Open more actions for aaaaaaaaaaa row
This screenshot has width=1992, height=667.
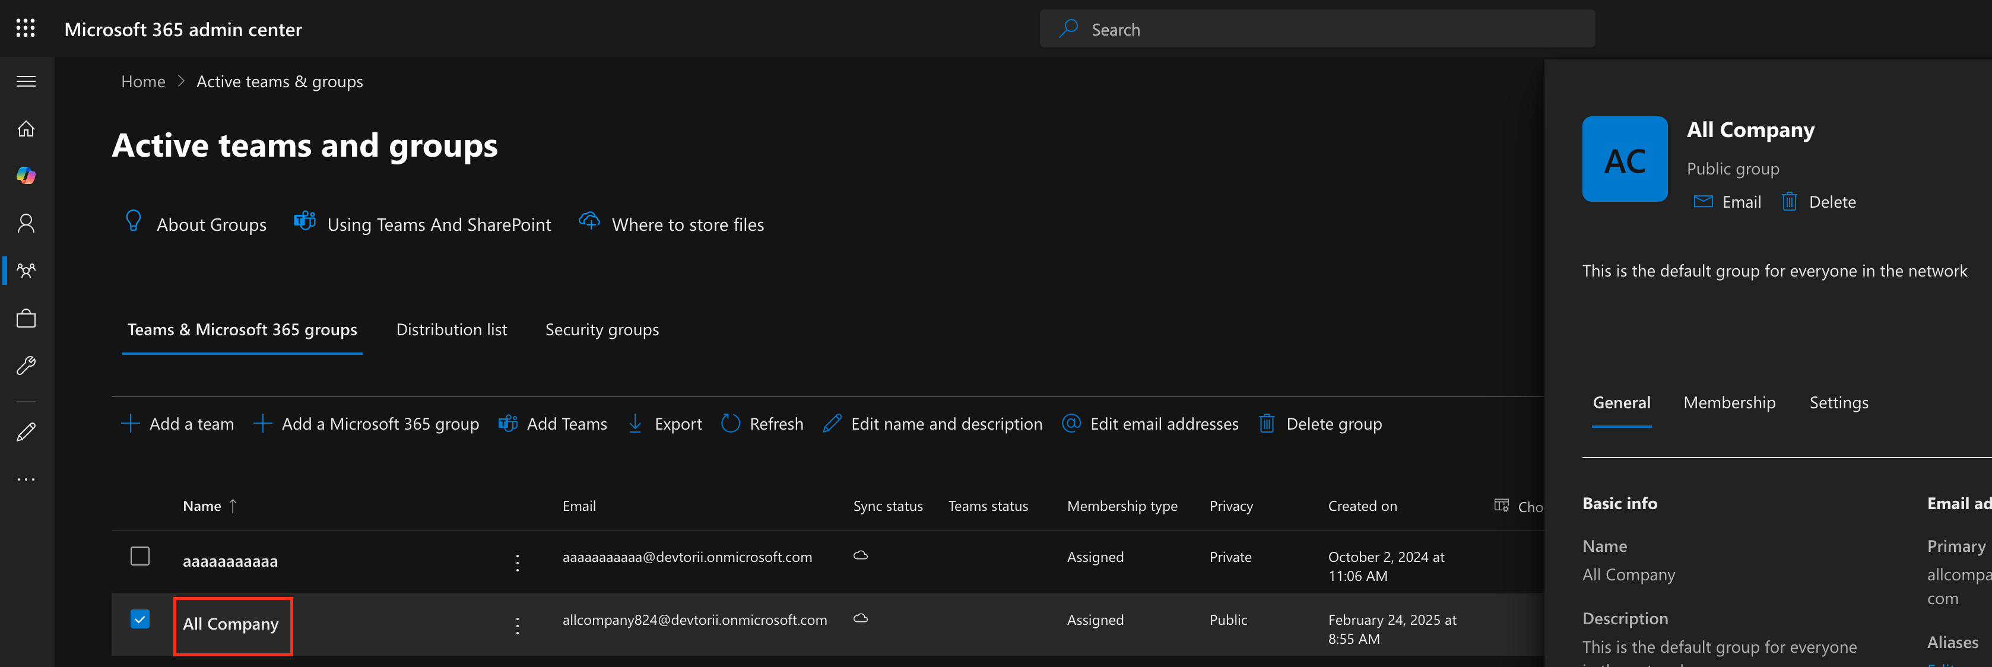click(518, 562)
